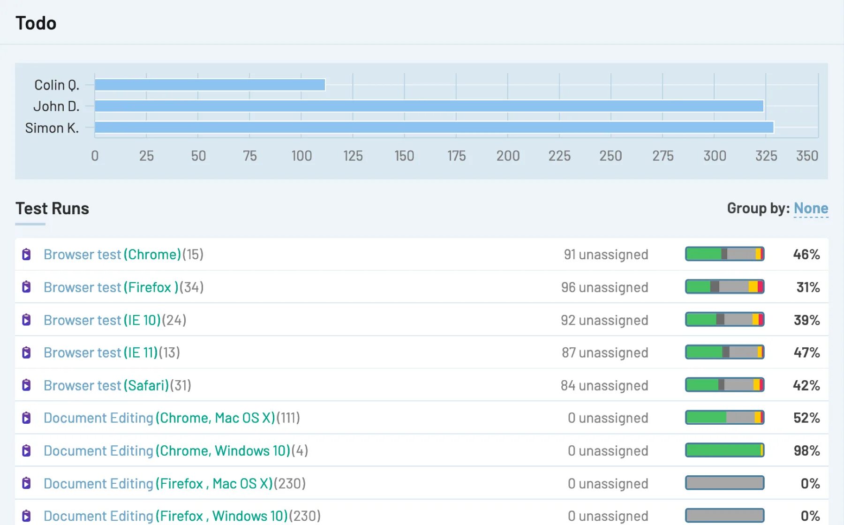
Task: Click the Browser test (Safari) progress bar
Action: pyautogui.click(x=725, y=385)
